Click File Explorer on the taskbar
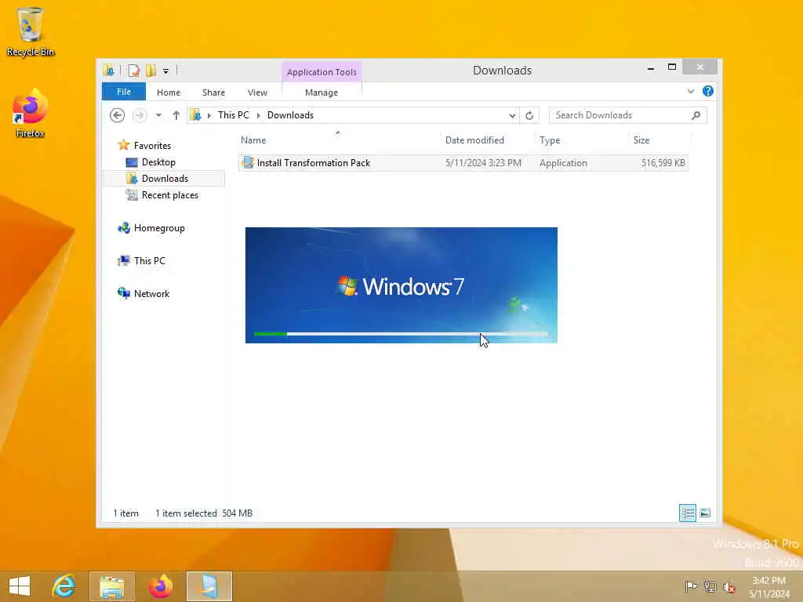Image resolution: width=803 pixels, height=602 pixels. [x=112, y=586]
